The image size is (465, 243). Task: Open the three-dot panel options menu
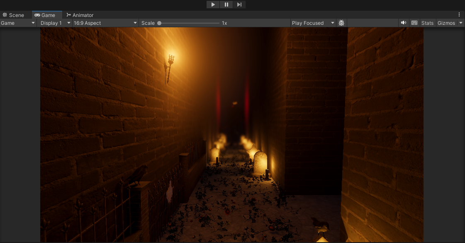[x=459, y=14]
